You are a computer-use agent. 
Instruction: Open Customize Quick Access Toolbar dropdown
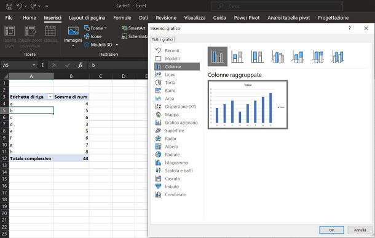(47, 6)
